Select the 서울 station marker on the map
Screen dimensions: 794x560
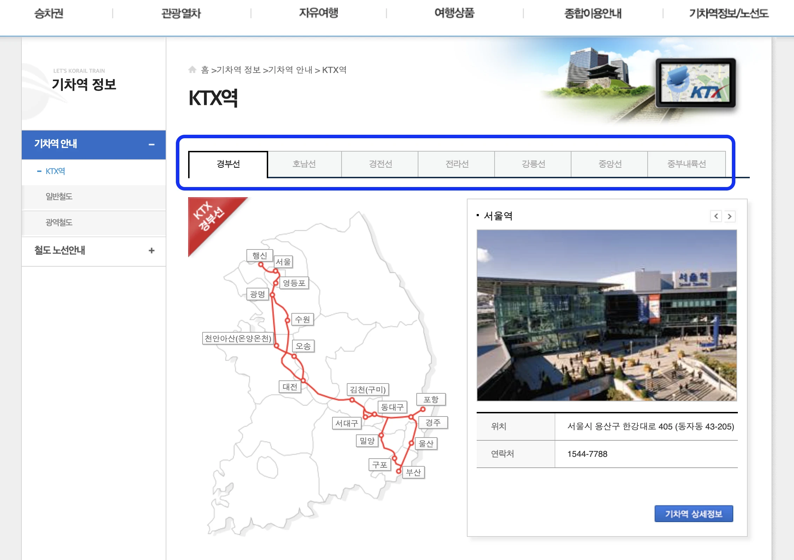tap(283, 262)
